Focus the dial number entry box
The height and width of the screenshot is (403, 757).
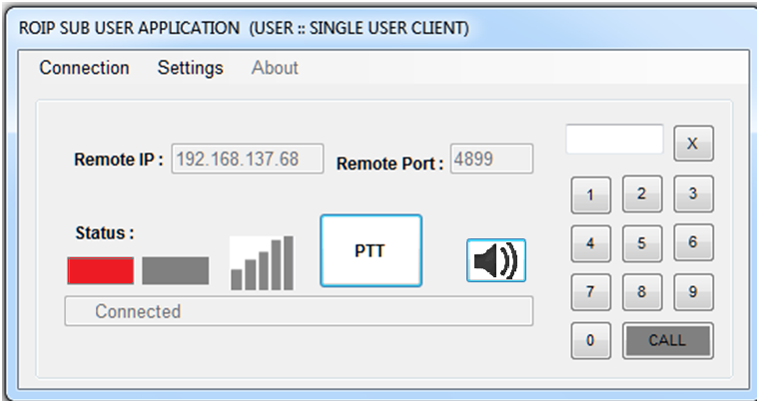614,140
